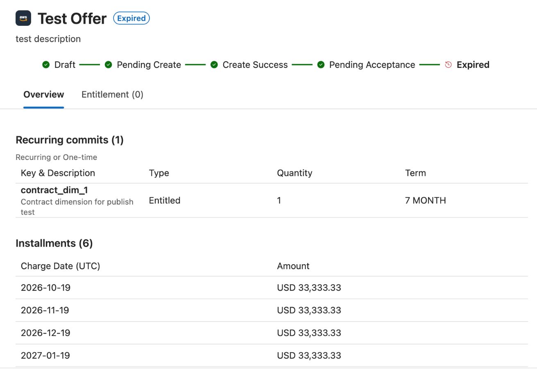The width and height of the screenshot is (537, 378).
Task: Click the Amount column header
Action: 293,266
